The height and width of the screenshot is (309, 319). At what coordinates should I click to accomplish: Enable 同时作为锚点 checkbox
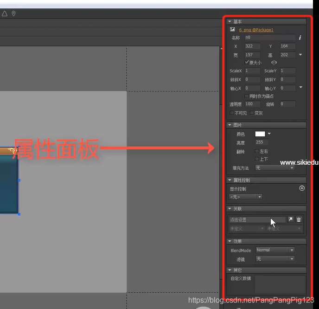click(247, 96)
